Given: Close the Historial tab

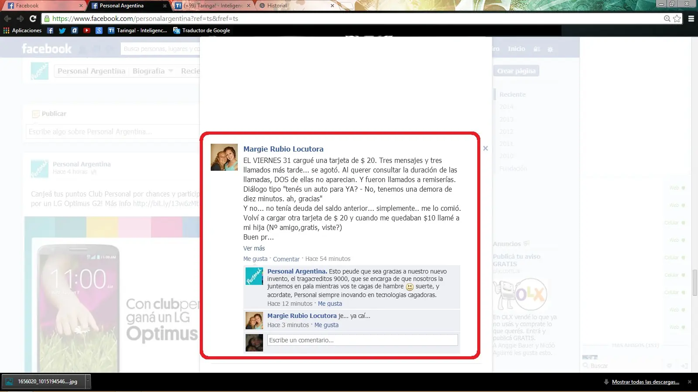Looking at the screenshot, I should point(332,6).
